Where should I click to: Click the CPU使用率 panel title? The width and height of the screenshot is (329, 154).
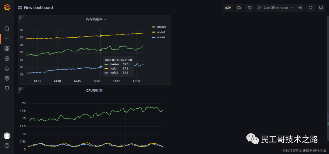94,91
